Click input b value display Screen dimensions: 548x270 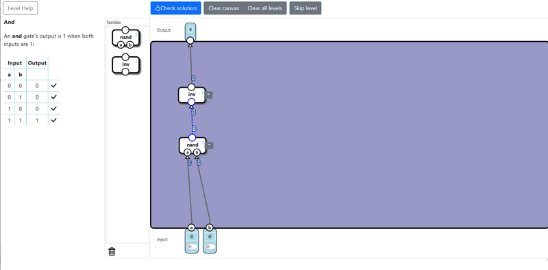[x=210, y=237]
